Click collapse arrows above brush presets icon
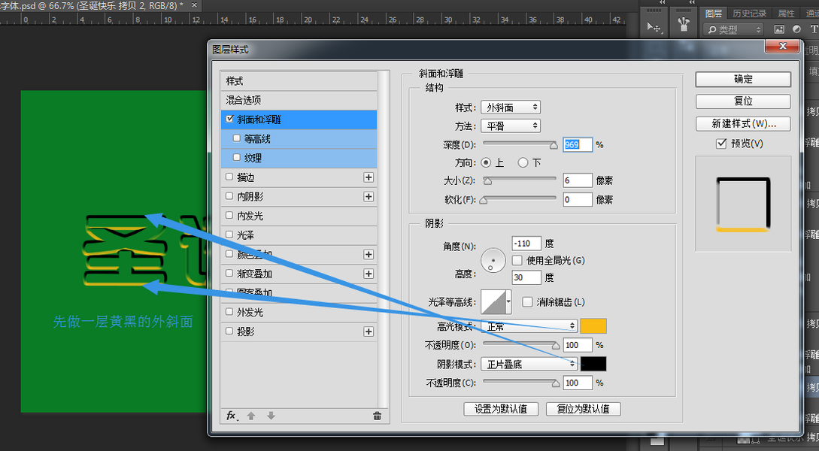Screen dimensions: 819x451 pyautogui.click(x=692, y=2)
